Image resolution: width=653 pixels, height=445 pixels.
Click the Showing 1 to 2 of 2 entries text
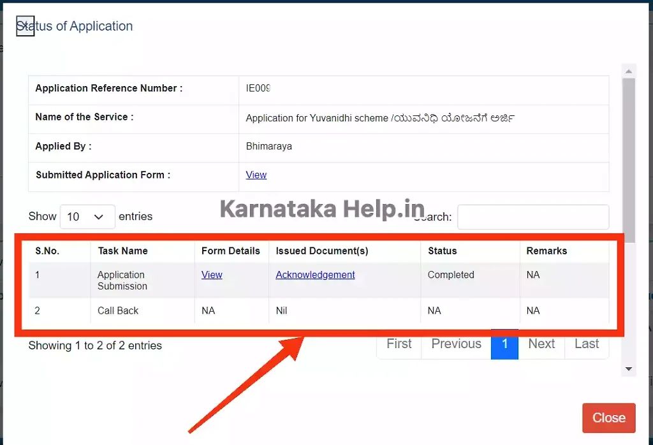tap(95, 346)
